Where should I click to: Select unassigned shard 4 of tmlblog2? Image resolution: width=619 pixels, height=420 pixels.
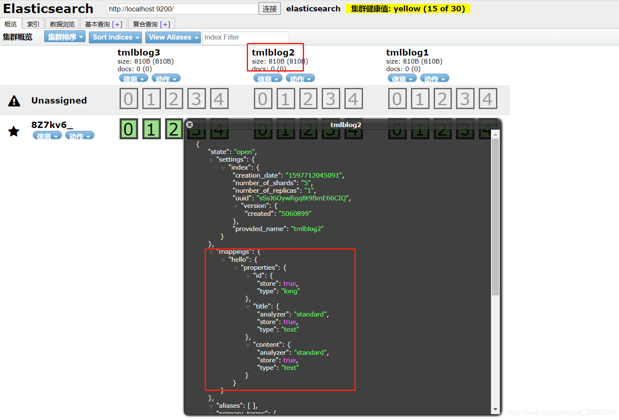coord(353,99)
